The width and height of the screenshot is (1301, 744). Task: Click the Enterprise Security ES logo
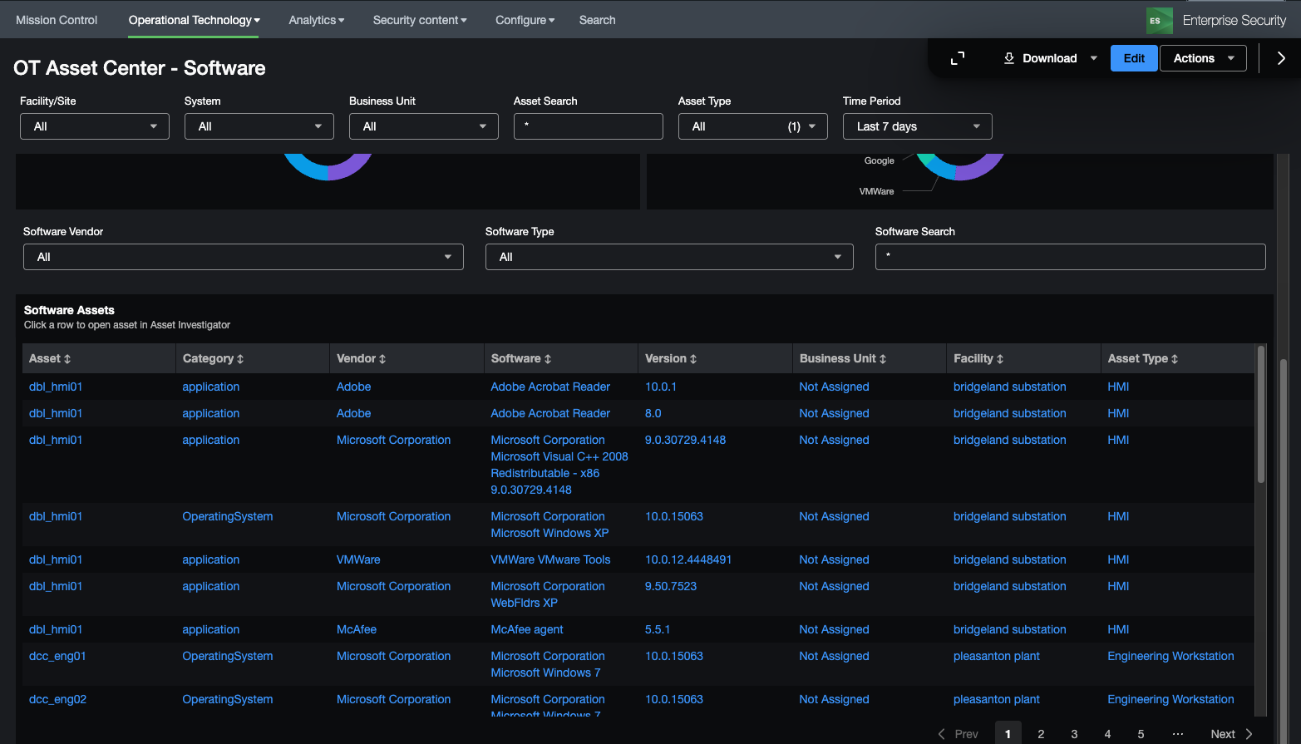[1159, 20]
